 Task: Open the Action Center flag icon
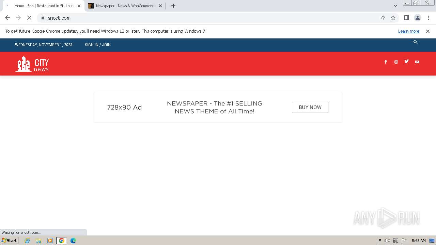coord(404,241)
